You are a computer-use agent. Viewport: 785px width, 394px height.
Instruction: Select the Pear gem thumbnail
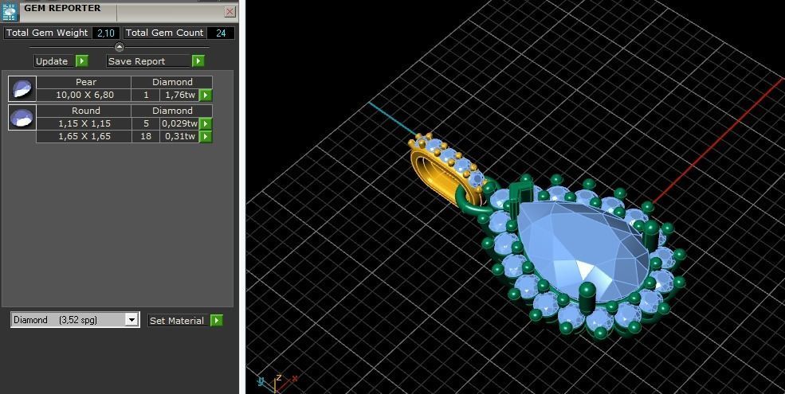pos(22,89)
